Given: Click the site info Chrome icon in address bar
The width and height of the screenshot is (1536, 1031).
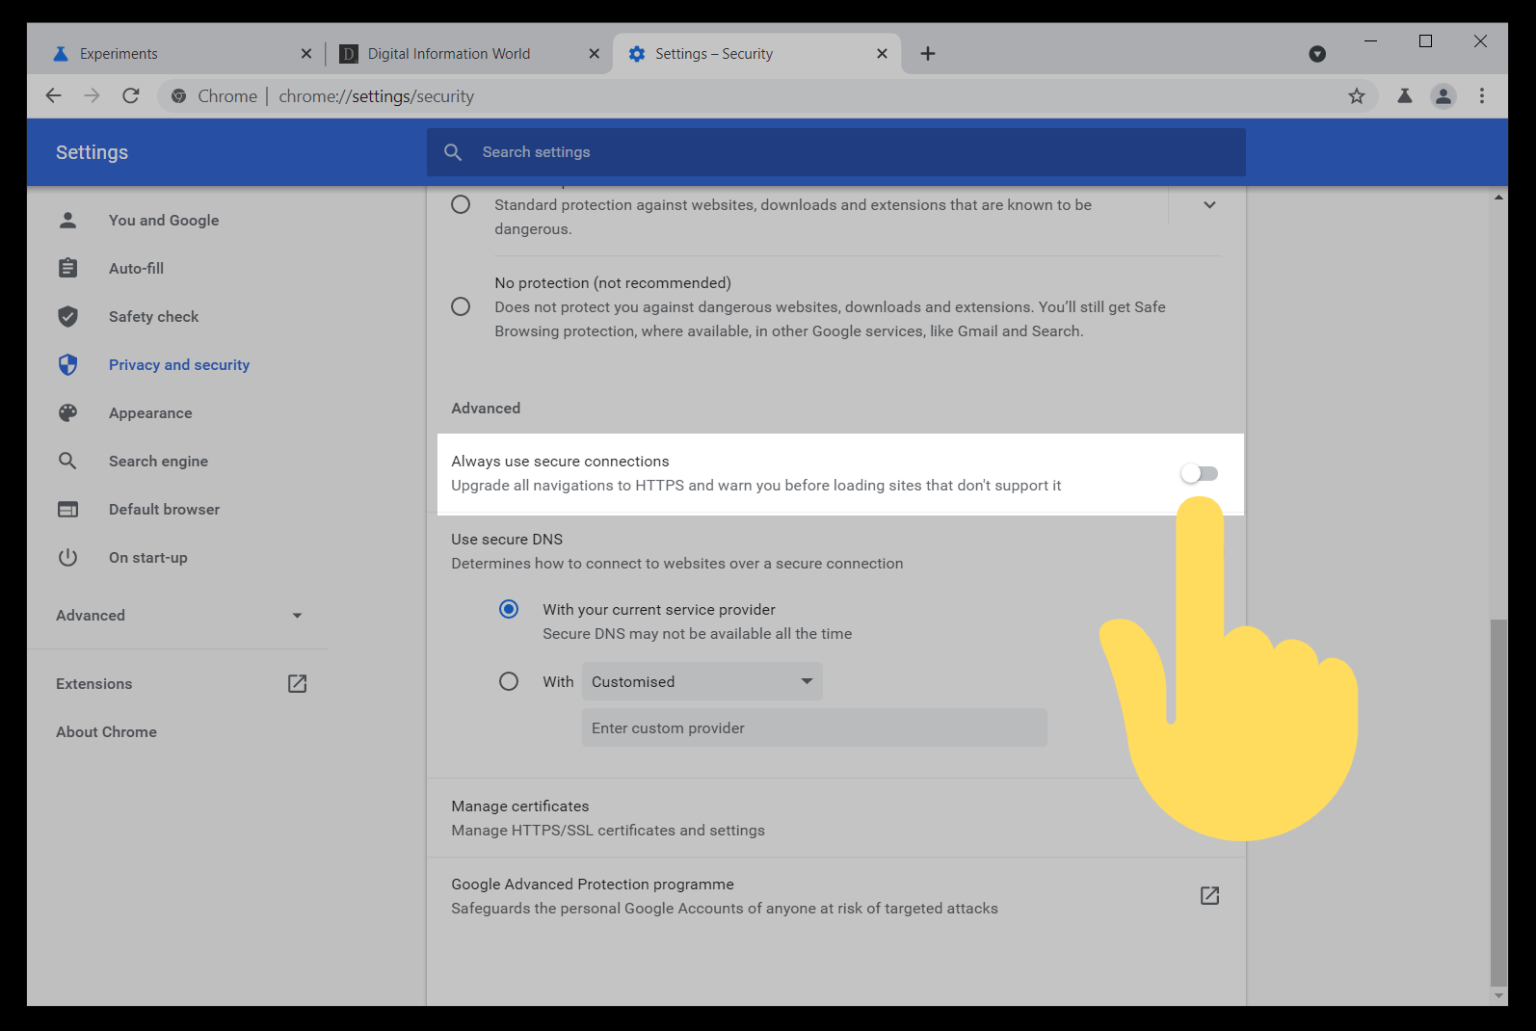Looking at the screenshot, I should pyautogui.click(x=178, y=95).
